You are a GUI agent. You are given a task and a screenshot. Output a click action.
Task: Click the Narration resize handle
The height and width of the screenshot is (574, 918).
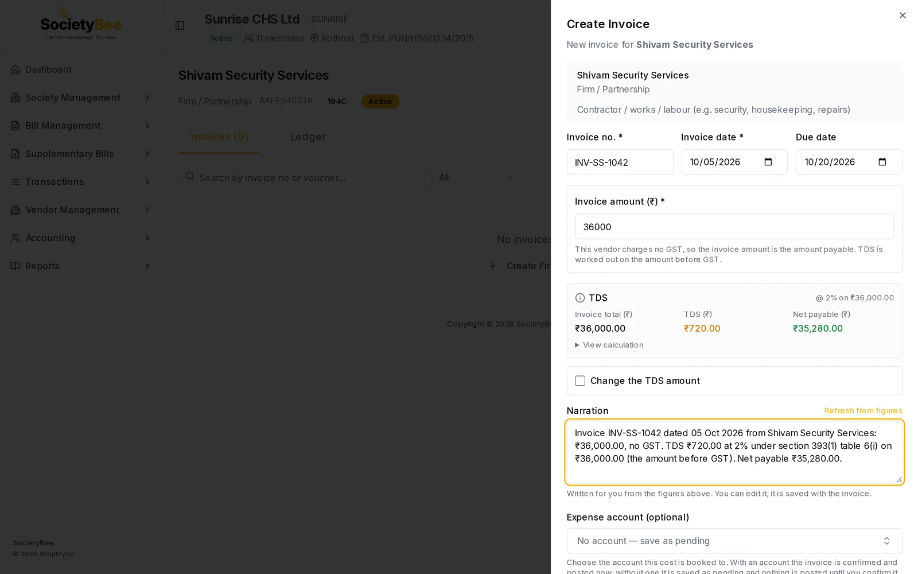point(898,479)
